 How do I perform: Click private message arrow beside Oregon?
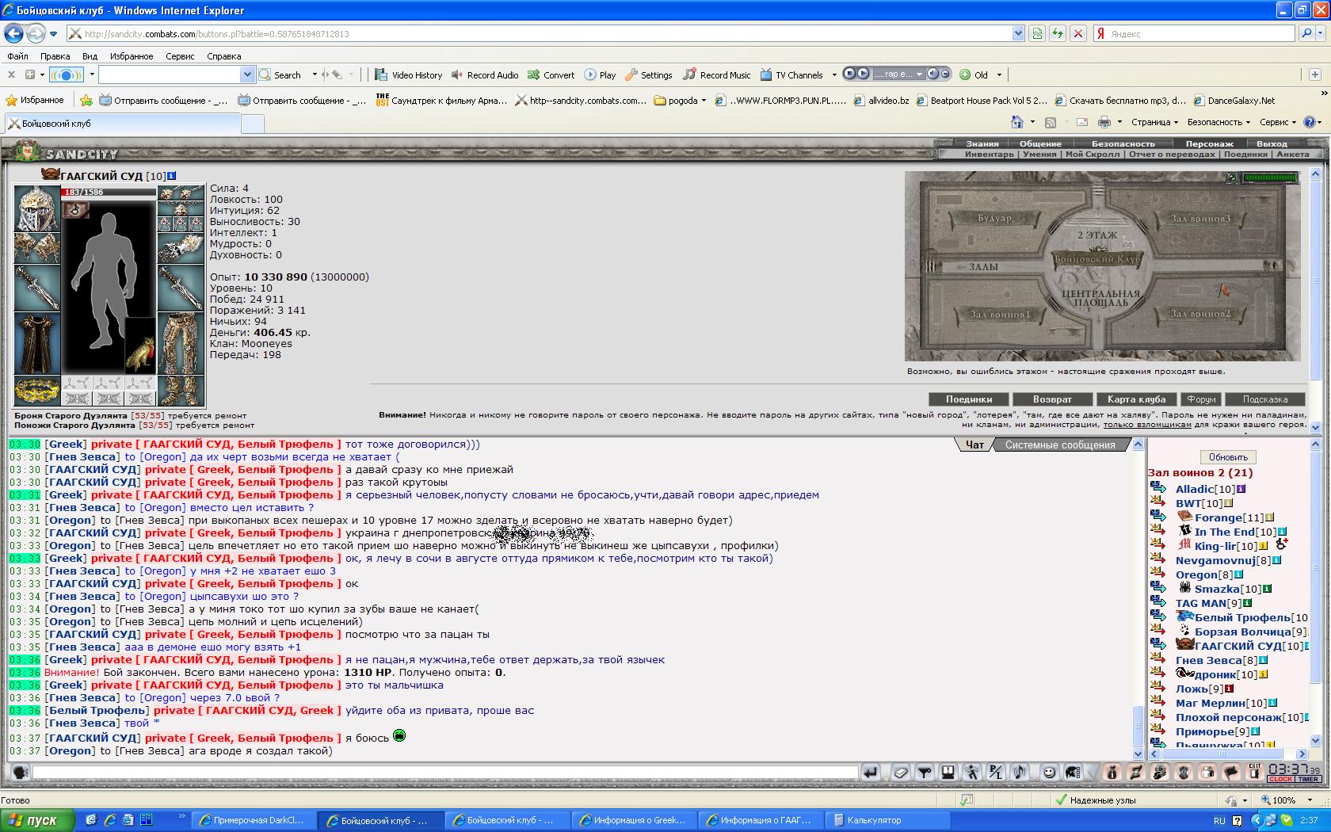coord(1158,574)
